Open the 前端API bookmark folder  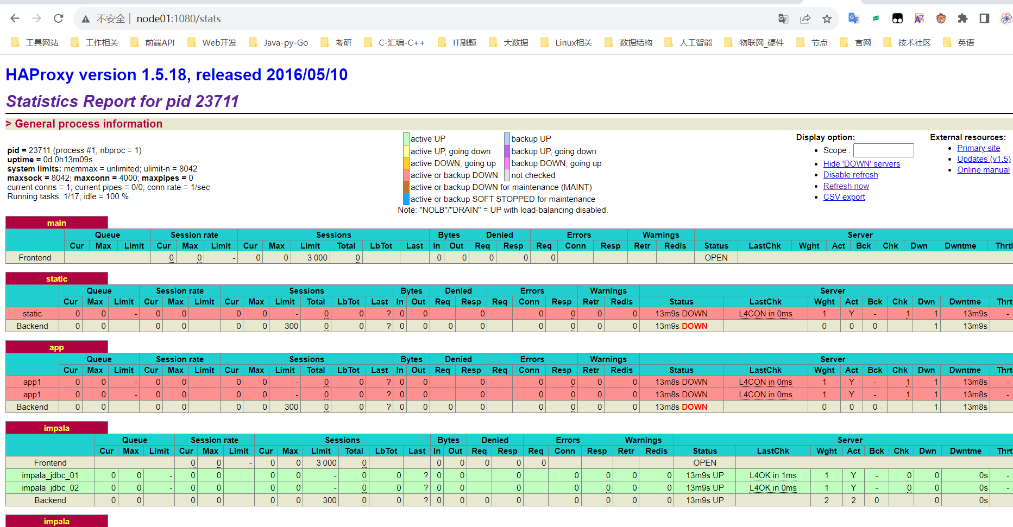pyautogui.click(x=153, y=42)
